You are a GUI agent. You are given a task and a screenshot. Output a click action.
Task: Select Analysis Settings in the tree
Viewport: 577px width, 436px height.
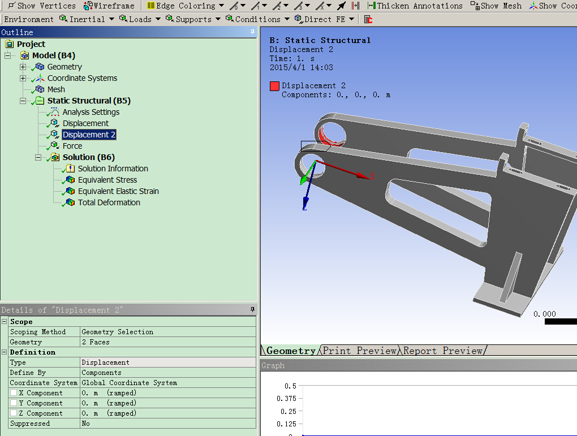91,112
